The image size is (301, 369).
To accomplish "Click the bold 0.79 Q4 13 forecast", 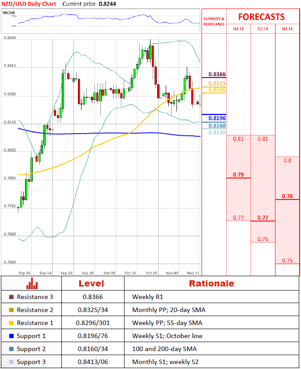I will [x=238, y=174].
